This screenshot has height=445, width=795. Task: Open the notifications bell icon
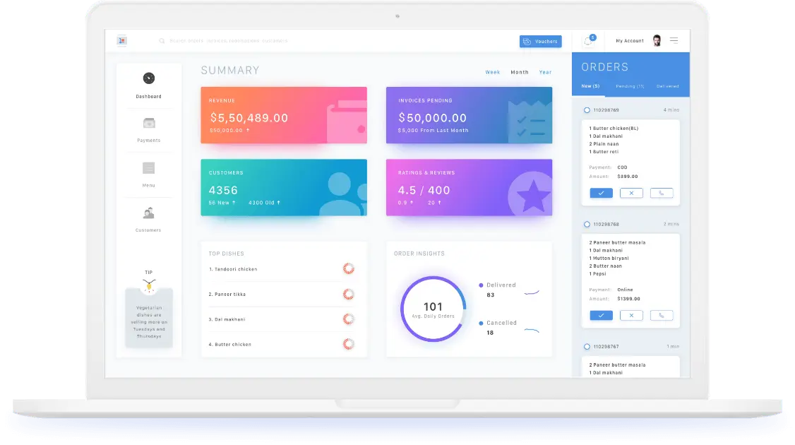pyautogui.click(x=588, y=41)
